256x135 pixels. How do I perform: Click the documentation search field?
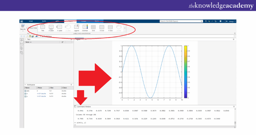click(180, 21)
